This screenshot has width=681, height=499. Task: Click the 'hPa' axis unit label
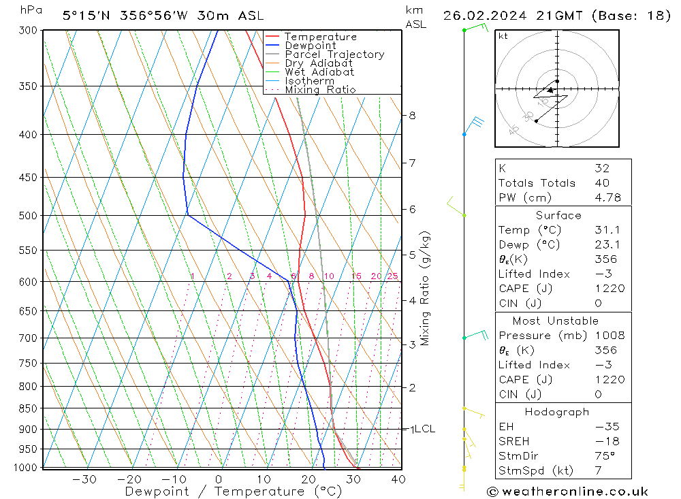pyautogui.click(x=31, y=10)
